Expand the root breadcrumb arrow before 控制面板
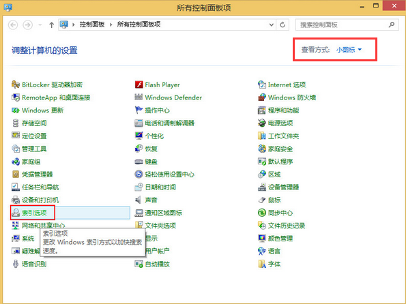406x304 pixels. point(74,25)
